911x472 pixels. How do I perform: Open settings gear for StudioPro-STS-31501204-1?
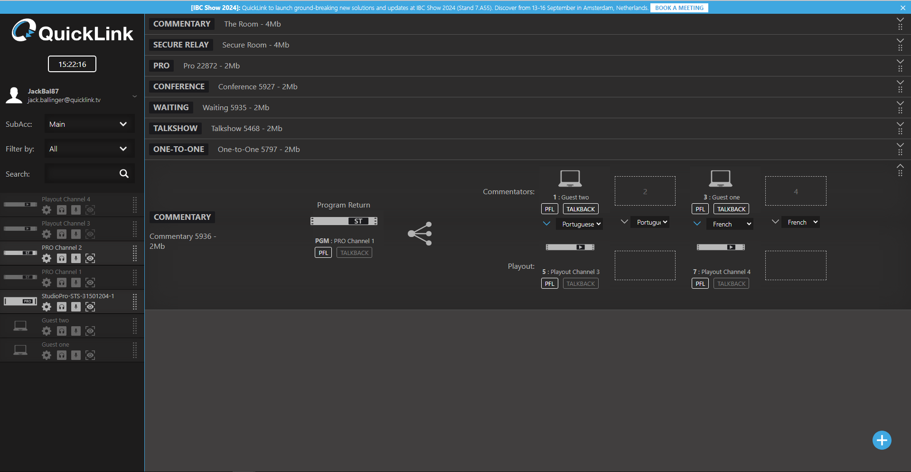pyautogui.click(x=47, y=307)
